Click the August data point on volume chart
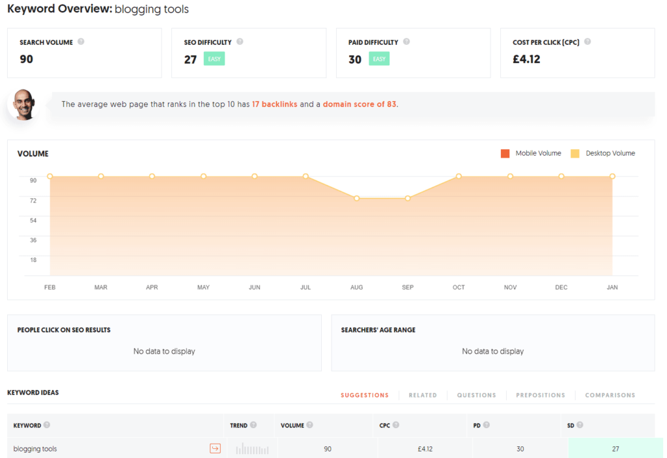Viewport: 667px width, 458px height. click(x=356, y=198)
